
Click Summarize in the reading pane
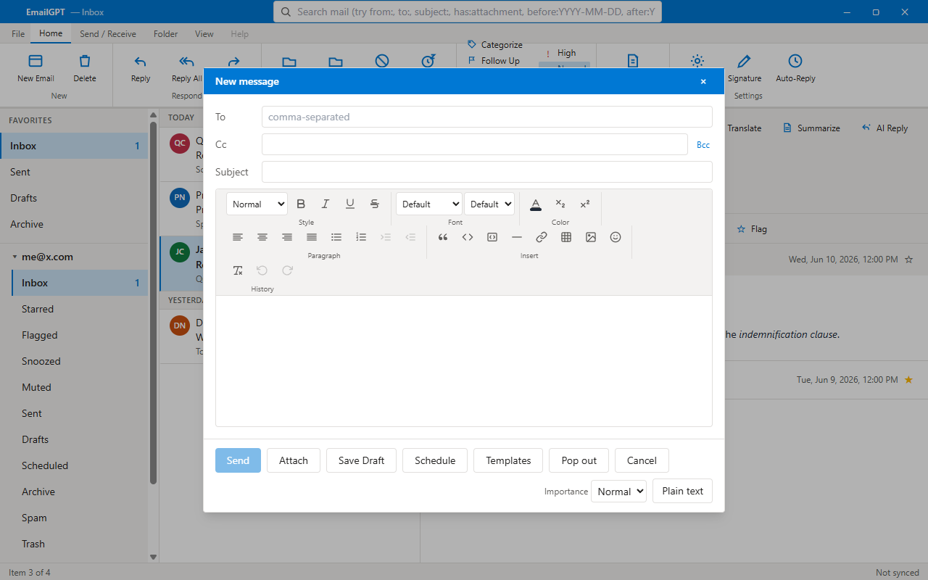811,128
